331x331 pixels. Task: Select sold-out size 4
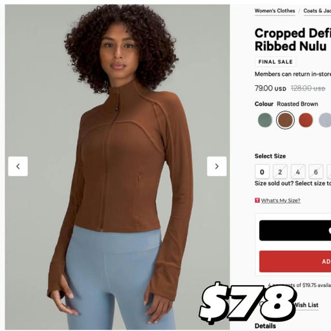pyautogui.click(x=298, y=172)
